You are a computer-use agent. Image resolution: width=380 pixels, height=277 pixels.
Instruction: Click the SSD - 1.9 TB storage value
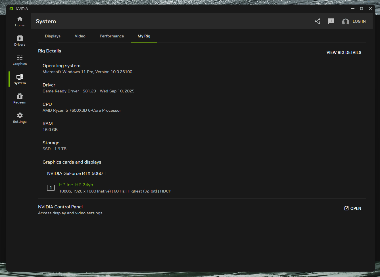pyautogui.click(x=55, y=149)
